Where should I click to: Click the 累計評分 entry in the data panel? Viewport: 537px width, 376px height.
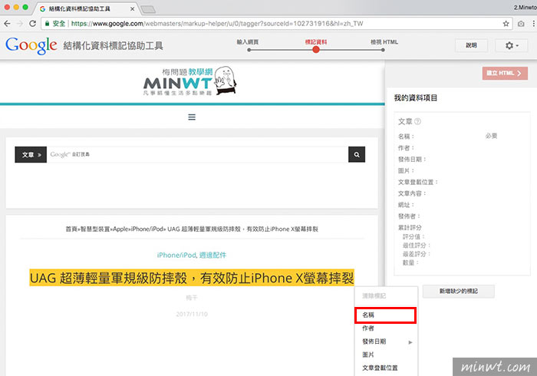[x=410, y=227]
